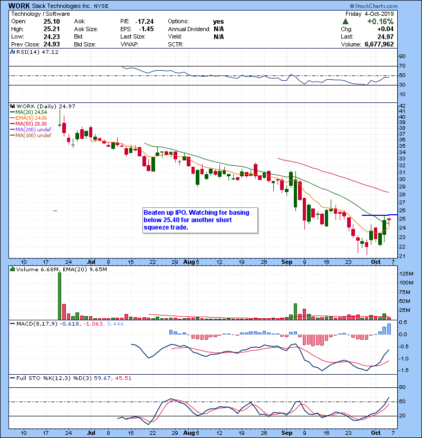
Task: Click the NYSE exchange label
Action: pyautogui.click(x=101, y=6)
